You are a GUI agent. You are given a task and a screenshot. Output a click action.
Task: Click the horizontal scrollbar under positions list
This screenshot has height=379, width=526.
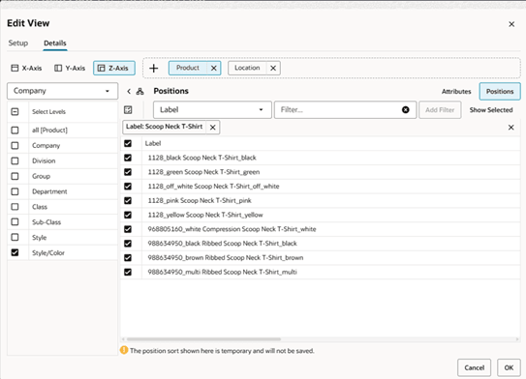[203, 339]
